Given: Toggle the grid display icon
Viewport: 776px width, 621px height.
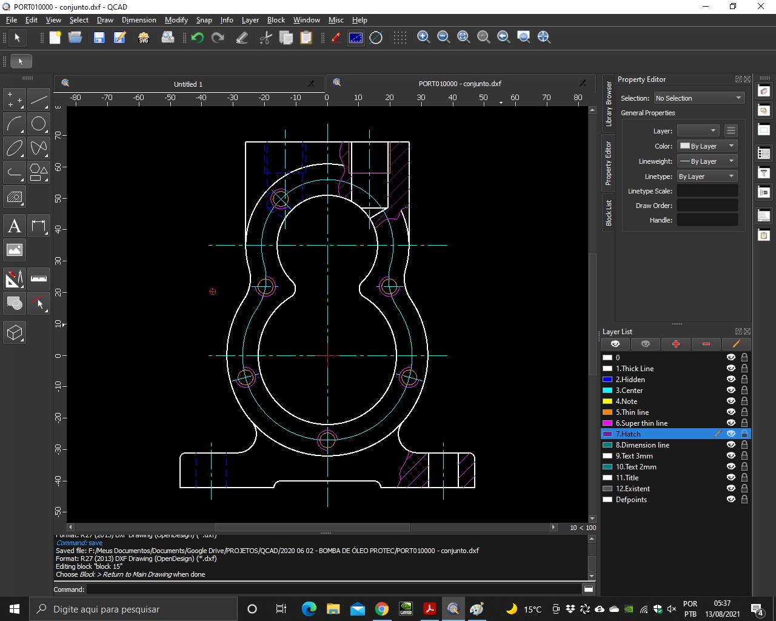Looking at the screenshot, I should pyautogui.click(x=400, y=38).
